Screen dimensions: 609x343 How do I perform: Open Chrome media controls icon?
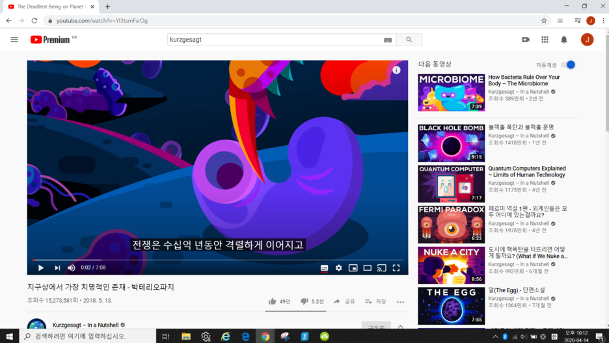click(578, 21)
